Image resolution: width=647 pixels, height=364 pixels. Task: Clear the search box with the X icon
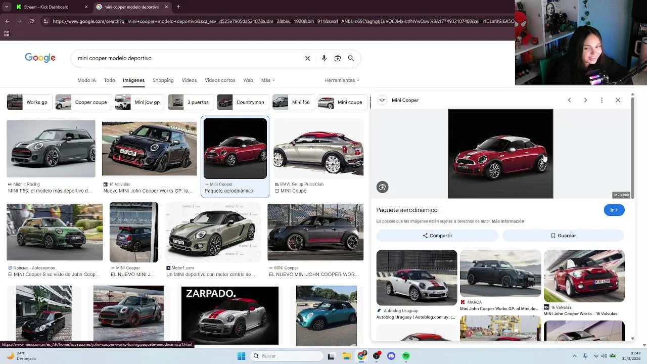pos(307,58)
